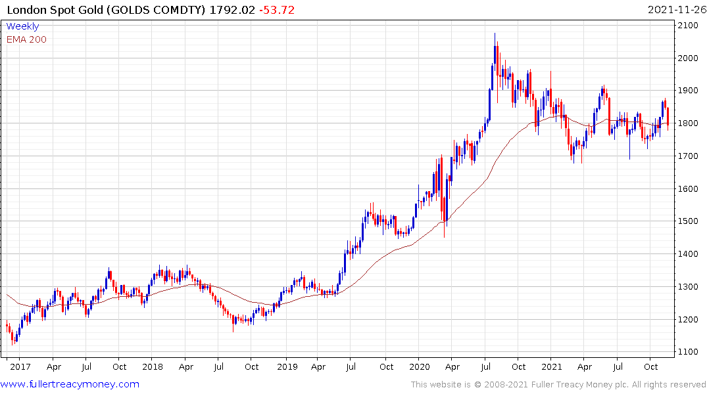Click the red price change -53.72
Viewport: 707px width, 394px height.
[x=277, y=9]
